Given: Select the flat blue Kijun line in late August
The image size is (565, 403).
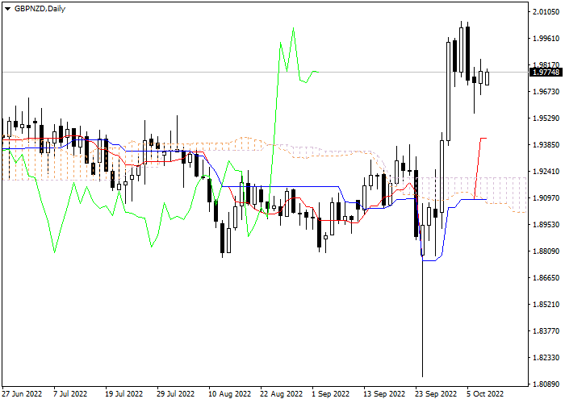Looking at the screenshot, I should click(x=281, y=186).
